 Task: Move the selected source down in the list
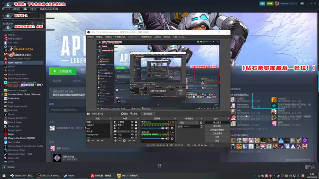(x=134, y=140)
